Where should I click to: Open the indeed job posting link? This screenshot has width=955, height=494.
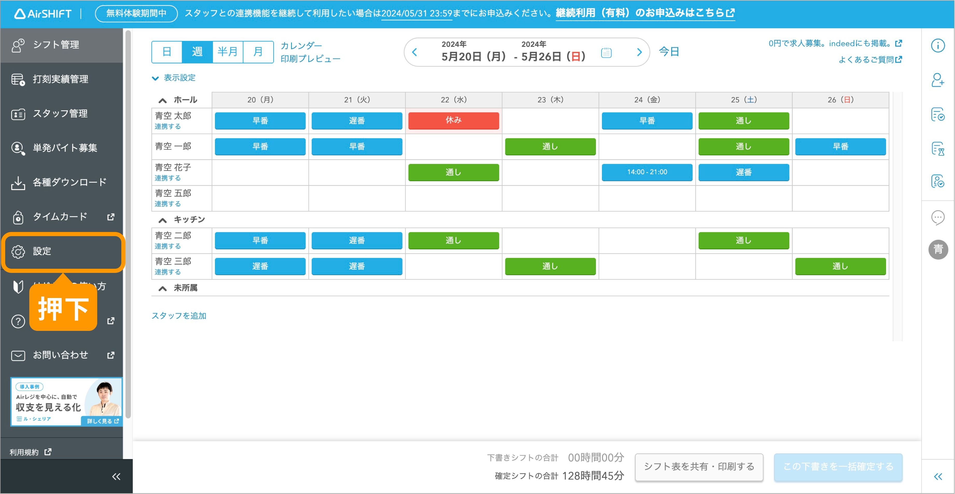[835, 43]
